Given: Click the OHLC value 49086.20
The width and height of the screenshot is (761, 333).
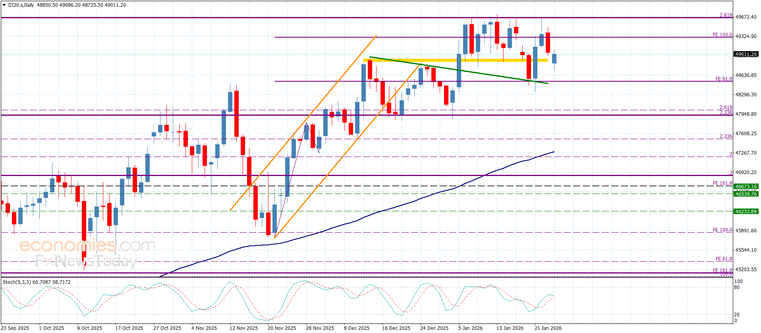Looking at the screenshot, I should coord(70,5).
